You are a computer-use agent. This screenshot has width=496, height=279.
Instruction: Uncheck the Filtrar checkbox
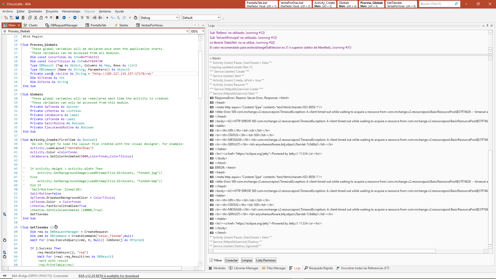[211, 260]
